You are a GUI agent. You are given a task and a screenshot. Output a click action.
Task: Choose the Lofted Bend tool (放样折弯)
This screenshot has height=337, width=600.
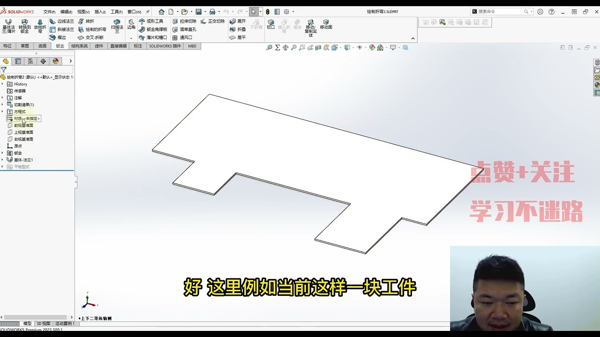click(40, 26)
